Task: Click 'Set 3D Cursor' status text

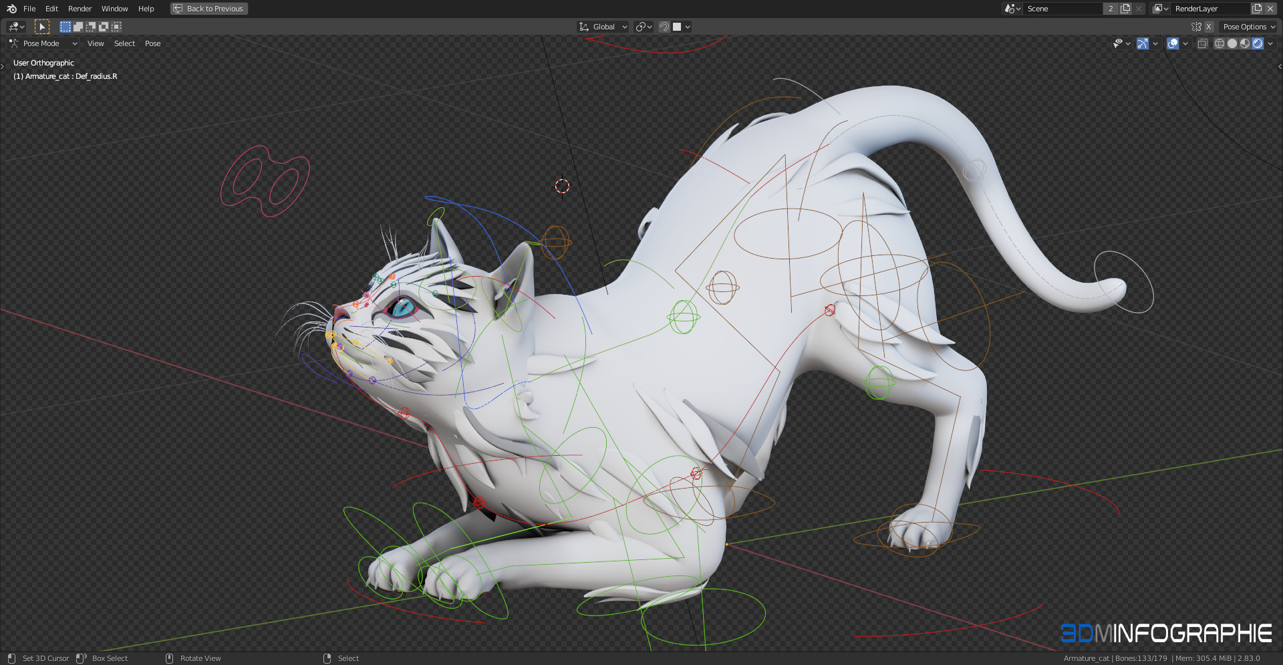Action: (x=45, y=658)
